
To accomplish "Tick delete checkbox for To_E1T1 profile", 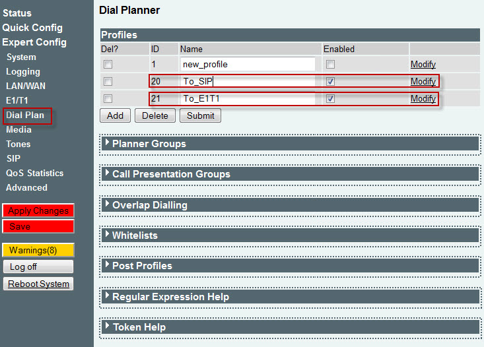I will pyautogui.click(x=108, y=99).
